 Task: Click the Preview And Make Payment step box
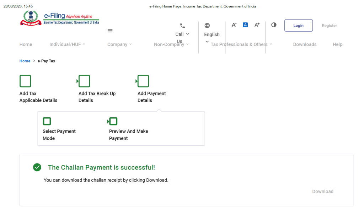113,121
